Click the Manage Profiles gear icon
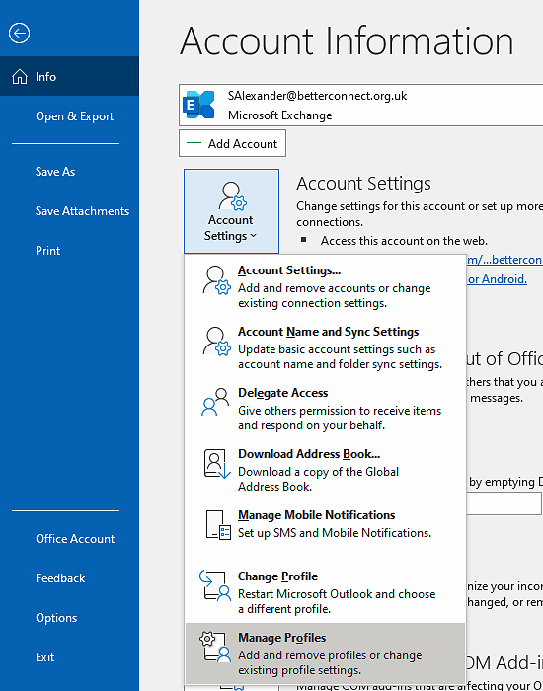Image resolution: width=543 pixels, height=691 pixels. coord(215,647)
